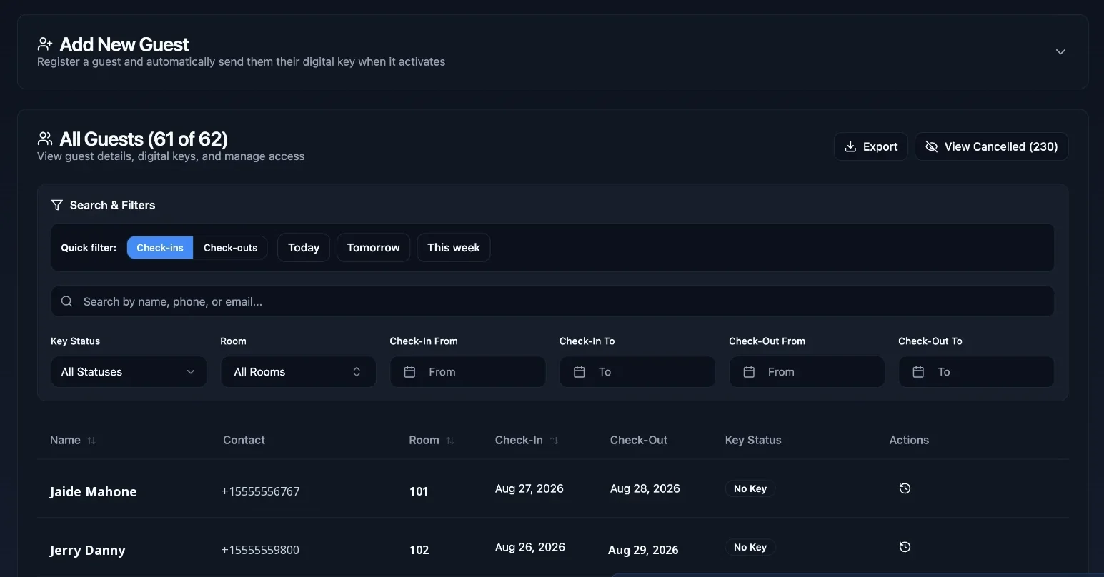Sort the table by Check-In column

527,440
